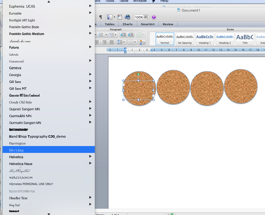265x215 pixels.
Task: Open the Review ribbon tab
Action: pos(168,24)
